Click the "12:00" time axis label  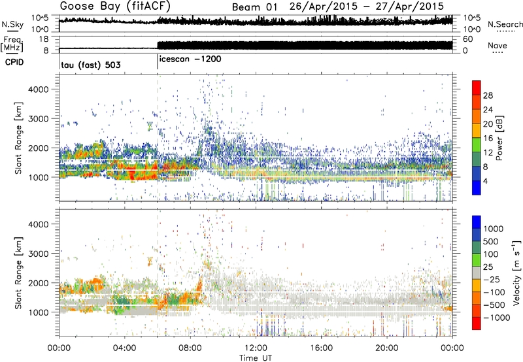click(256, 348)
